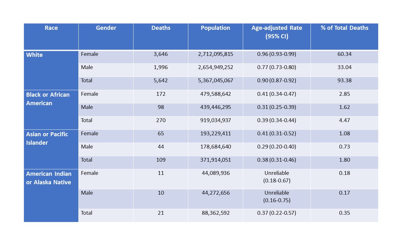Select the 88,362,592 population cell

coord(215,213)
